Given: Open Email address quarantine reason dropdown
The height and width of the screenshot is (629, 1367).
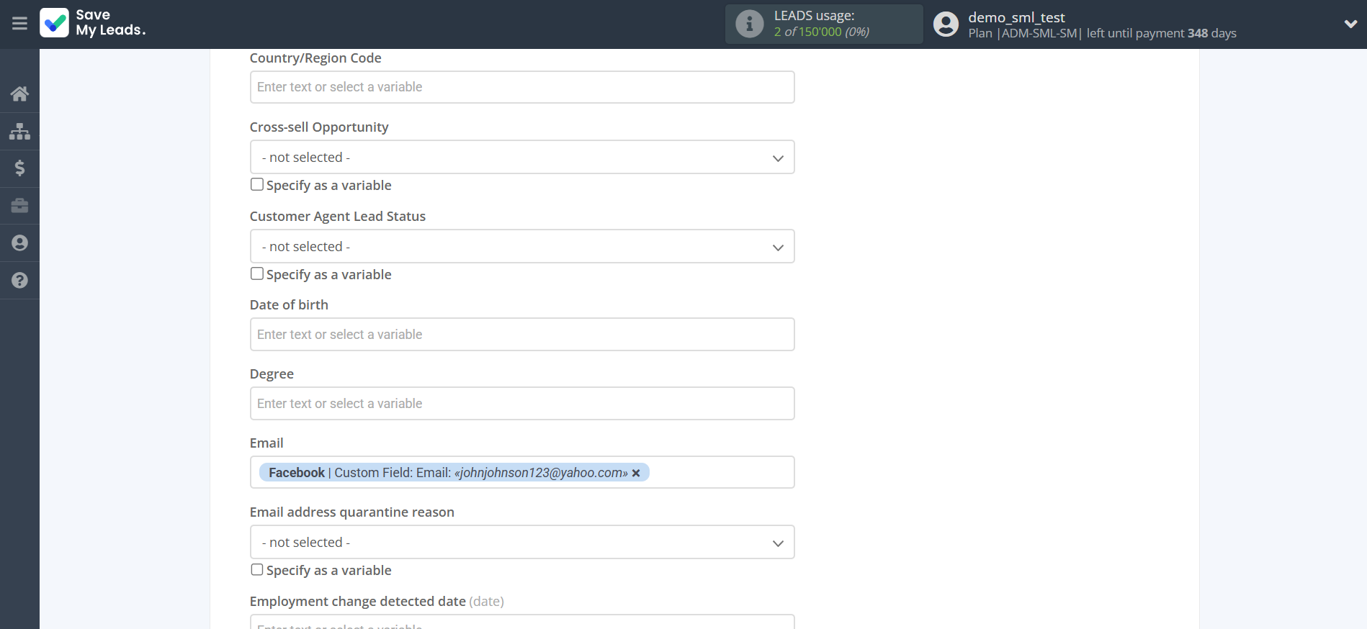Looking at the screenshot, I should pyautogui.click(x=521, y=542).
